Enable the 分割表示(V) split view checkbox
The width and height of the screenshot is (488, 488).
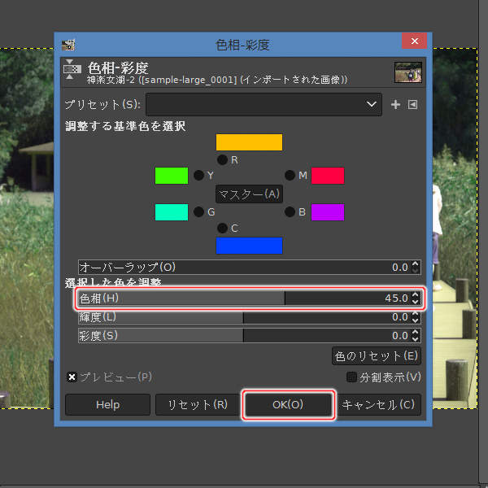(351, 377)
